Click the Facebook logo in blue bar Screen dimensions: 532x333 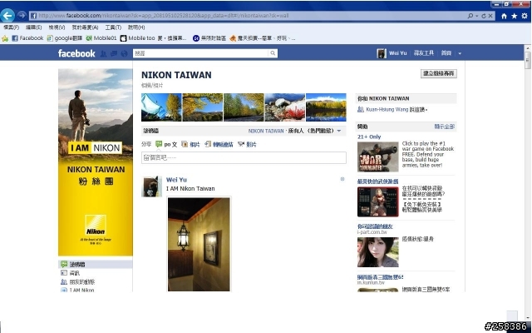click(76, 53)
